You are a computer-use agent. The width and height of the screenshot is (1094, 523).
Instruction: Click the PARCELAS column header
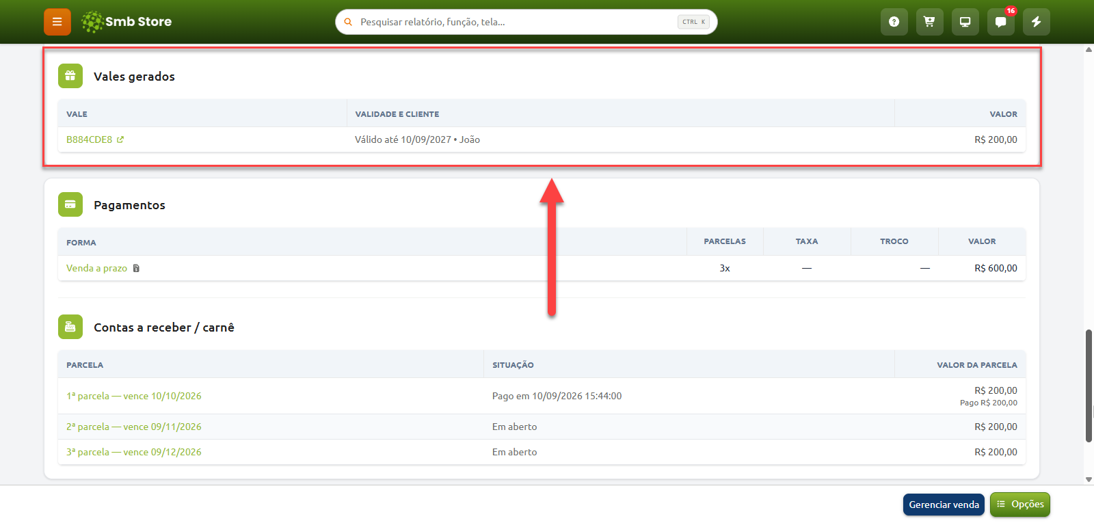(725, 241)
